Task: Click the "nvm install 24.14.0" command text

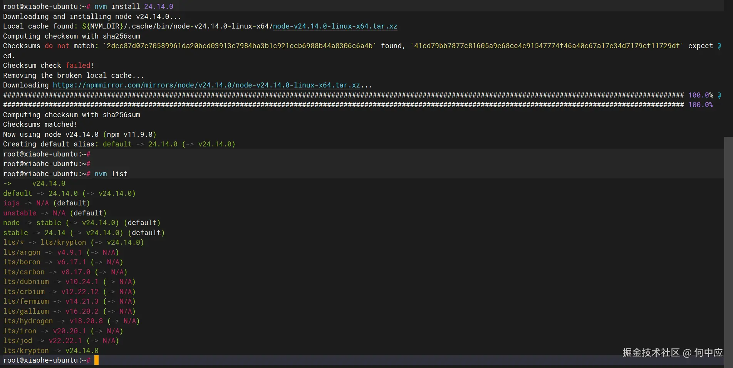Action: (134, 7)
